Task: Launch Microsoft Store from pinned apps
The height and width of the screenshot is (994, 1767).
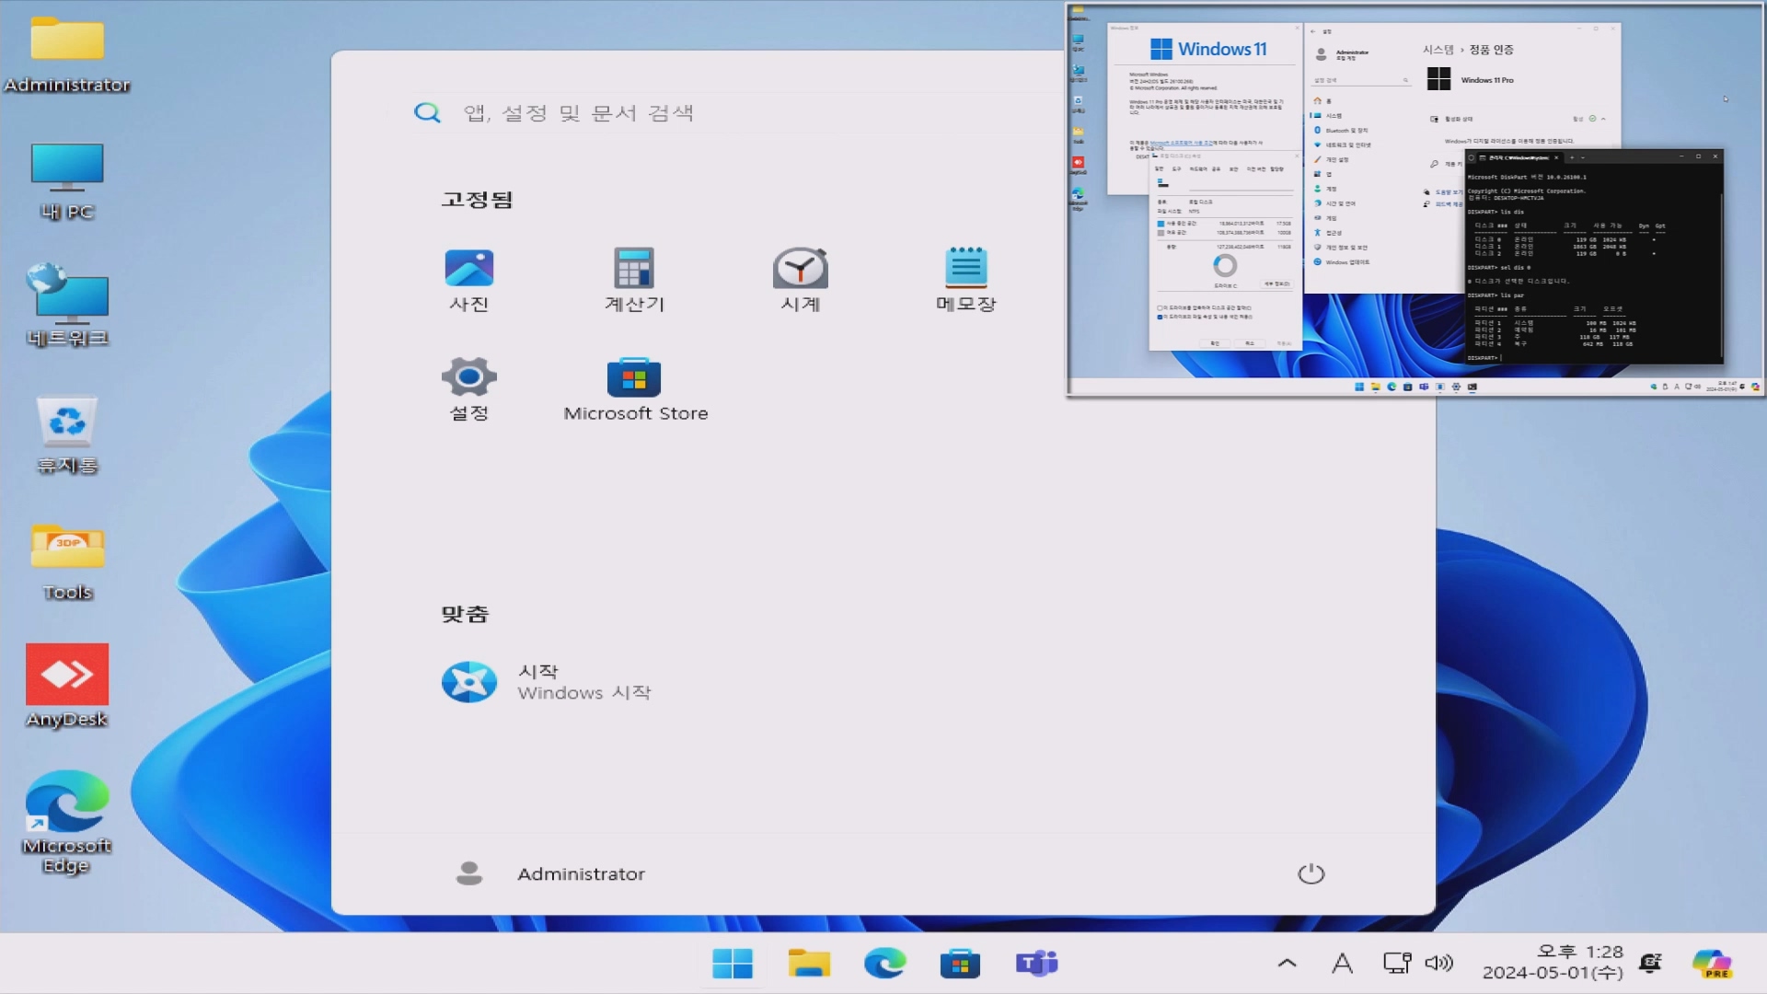Action: 634,377
